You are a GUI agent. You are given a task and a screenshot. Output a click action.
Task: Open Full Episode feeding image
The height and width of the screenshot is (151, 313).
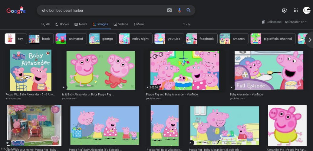pyautogui.click(x=269, y=70)
